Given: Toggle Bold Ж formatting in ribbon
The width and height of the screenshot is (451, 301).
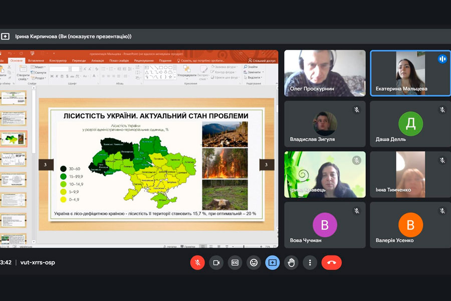Looking at the screenshot, I should [x=52, y=76].
